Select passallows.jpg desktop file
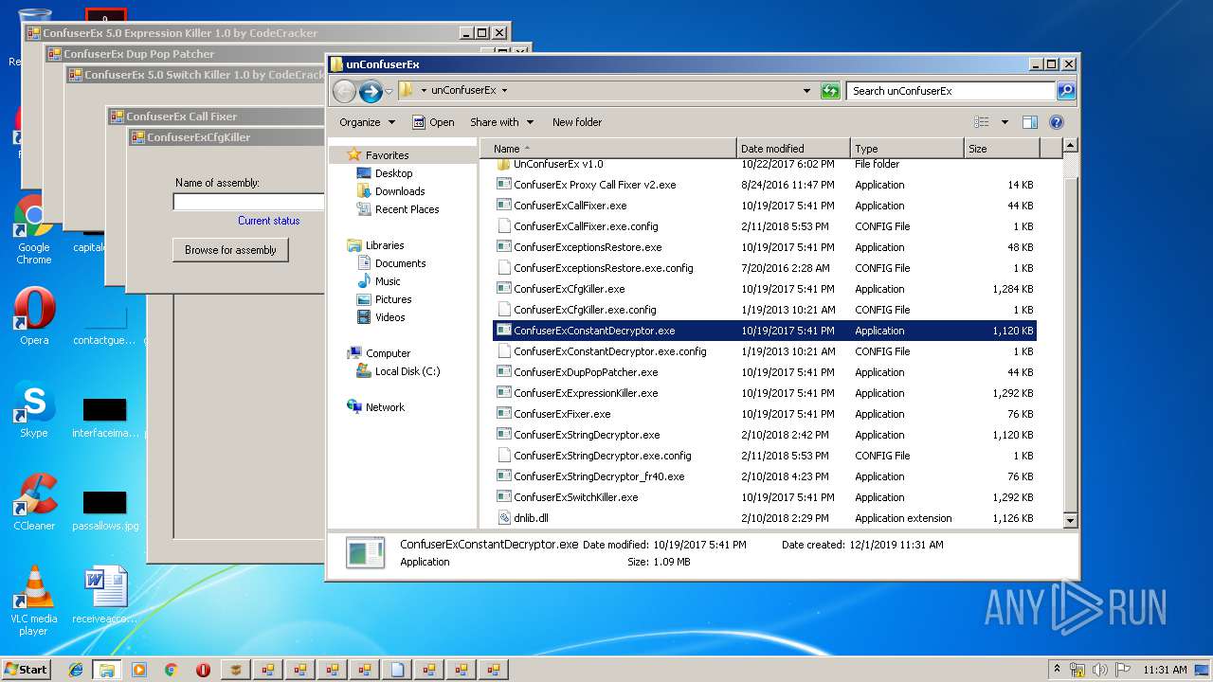Image resolution: width=1213 pixels, height=682 pixels. pos(105,511)
